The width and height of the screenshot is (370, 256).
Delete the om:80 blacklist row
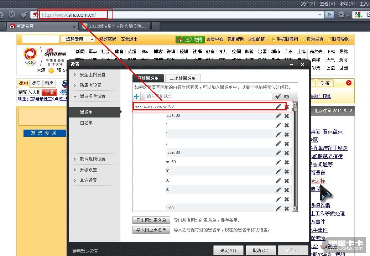tap(286, 162)
